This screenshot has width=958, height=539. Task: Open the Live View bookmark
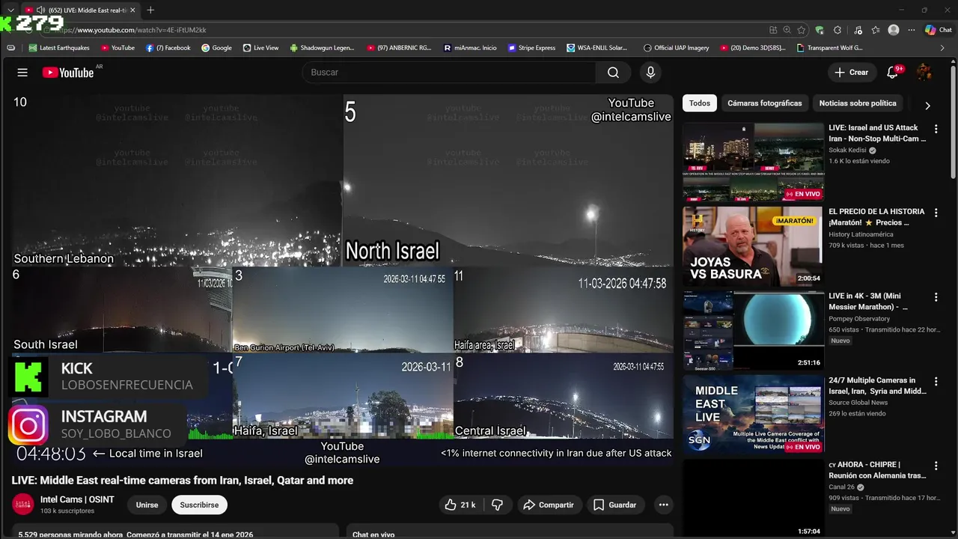[x=260, y=48]
